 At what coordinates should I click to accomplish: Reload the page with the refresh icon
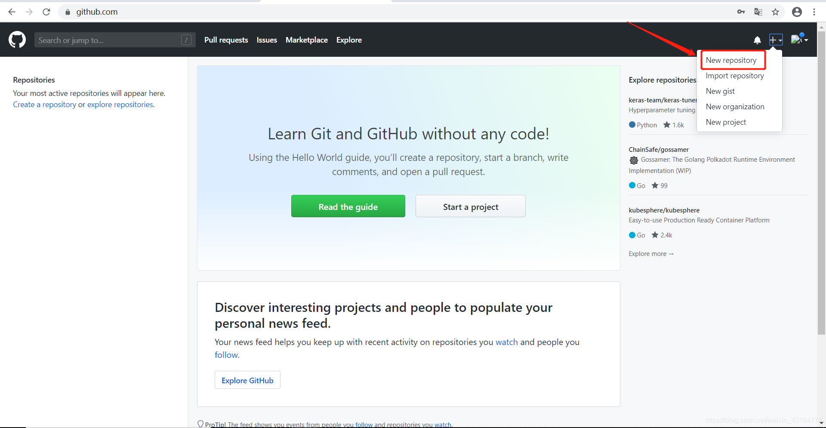click(x=46, y=12)
